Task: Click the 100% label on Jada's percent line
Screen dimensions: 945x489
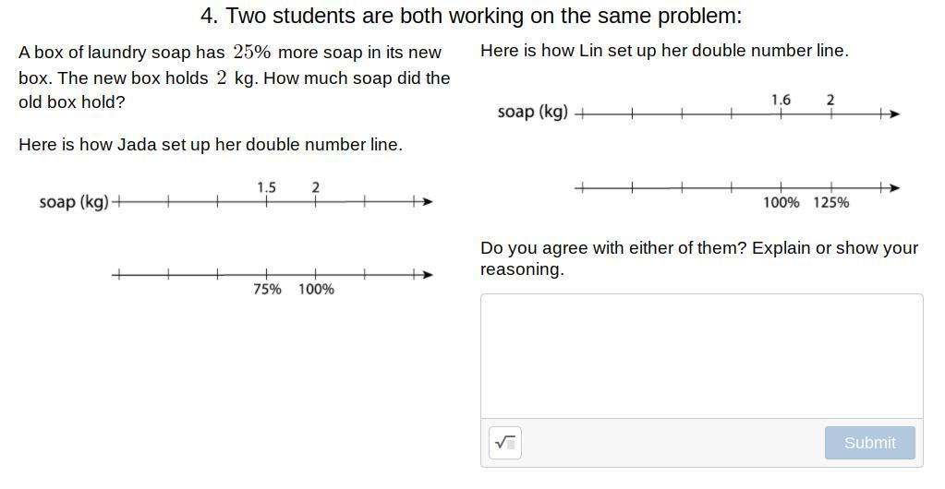Action: click(316, 289)
